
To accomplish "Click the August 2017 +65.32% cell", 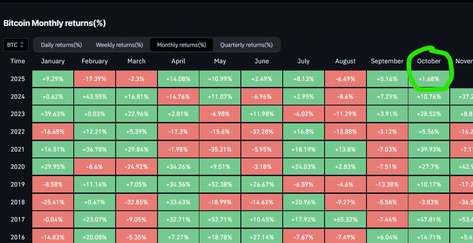I will [345, 220].
